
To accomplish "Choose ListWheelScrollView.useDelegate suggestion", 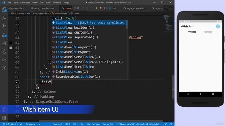I will tap(89, 62).
